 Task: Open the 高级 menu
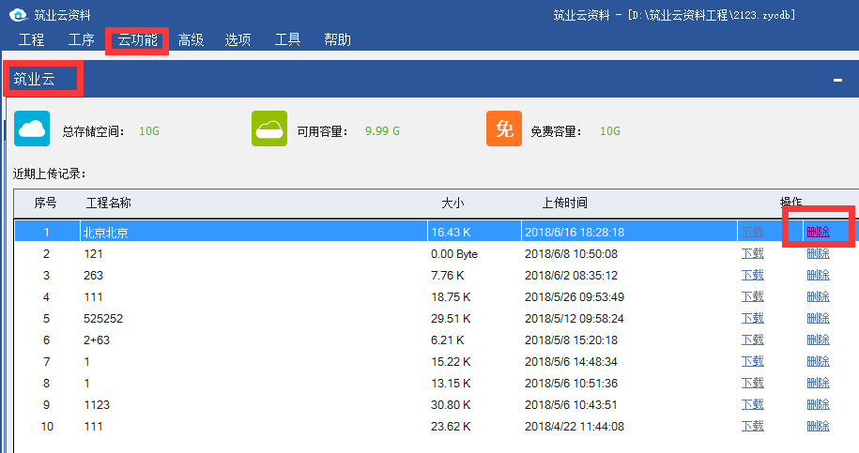click(191, 39)
